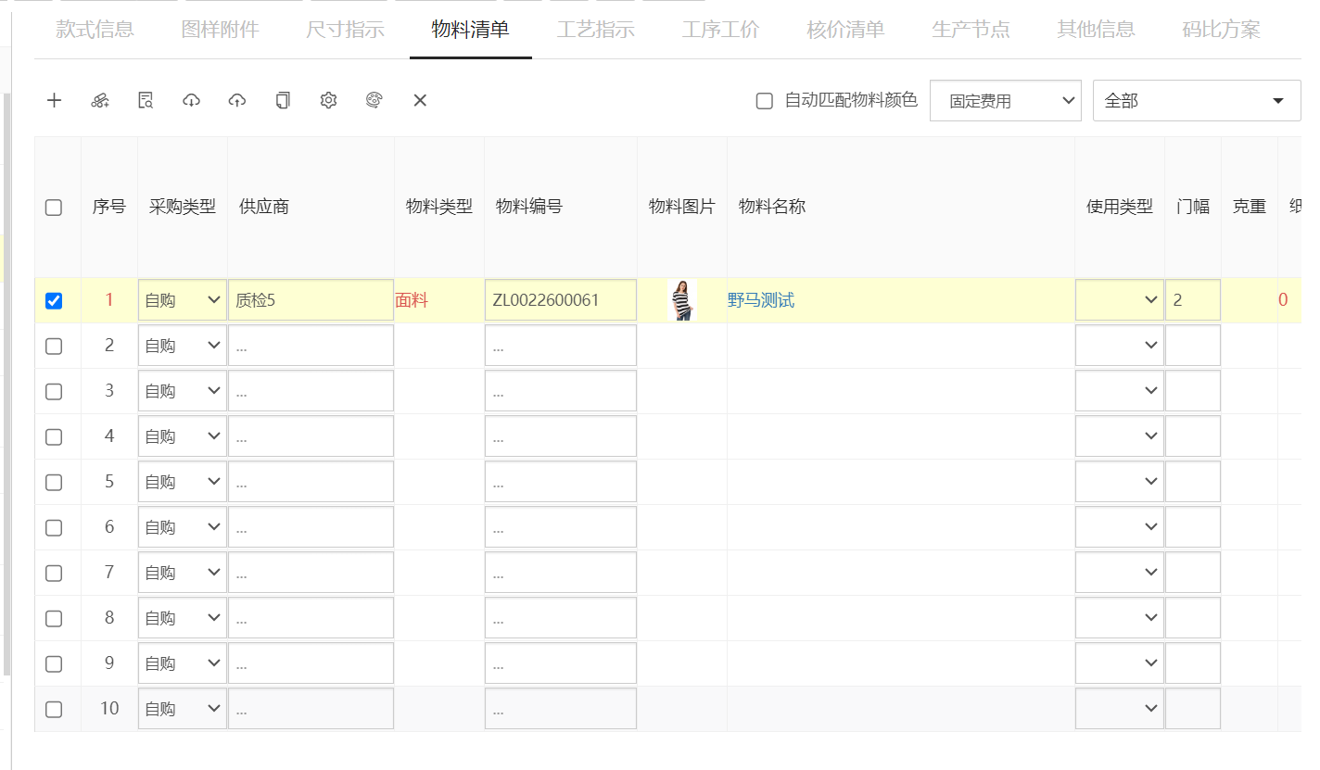The height and width of the screenshot is (770, 1320).
Task: Open settings with the gear icon
Action: pyautogui.click(x=328, y=101)
